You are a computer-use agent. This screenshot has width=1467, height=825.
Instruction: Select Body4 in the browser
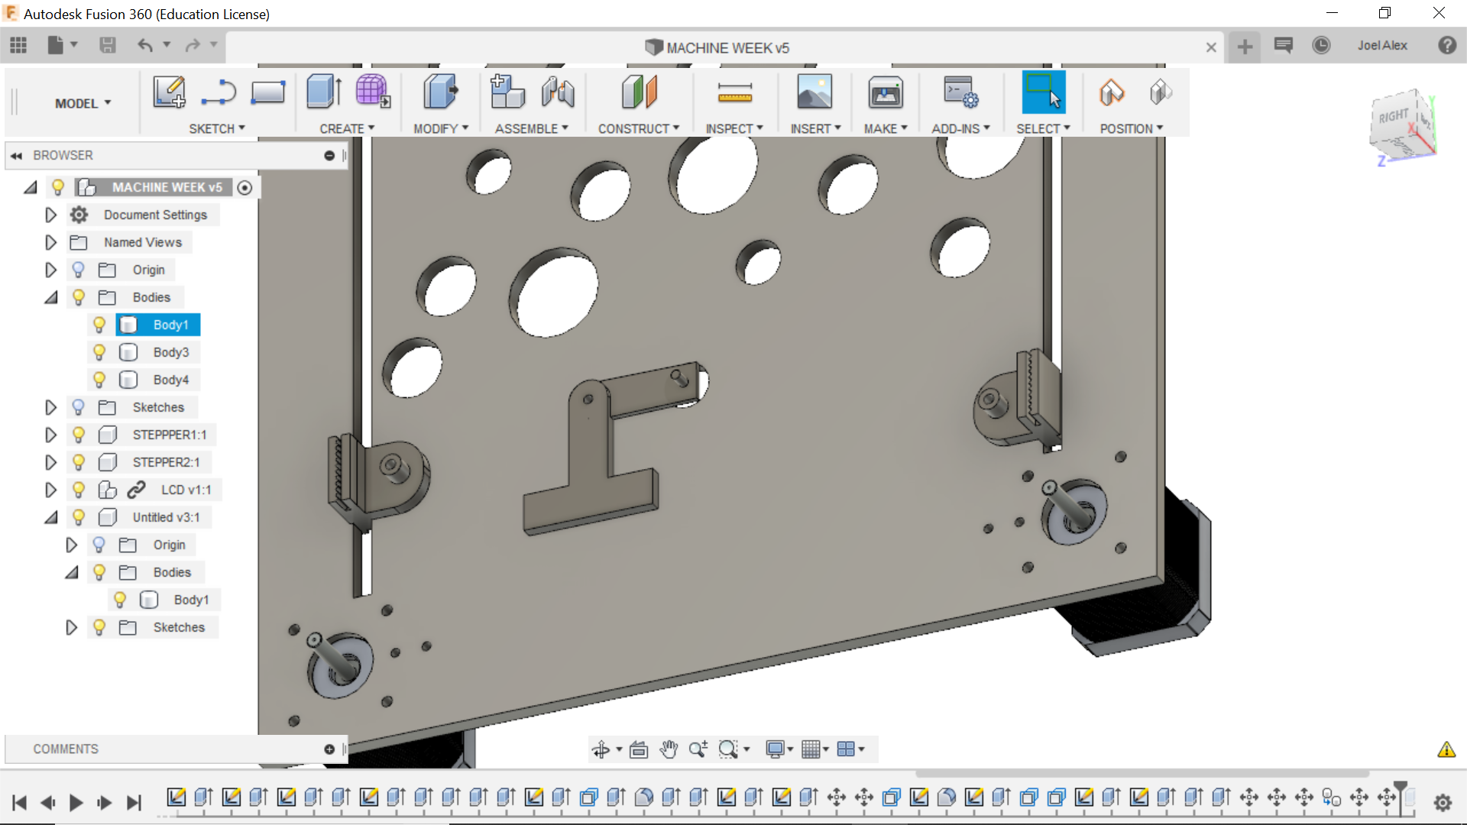click(x=170, y=380)
